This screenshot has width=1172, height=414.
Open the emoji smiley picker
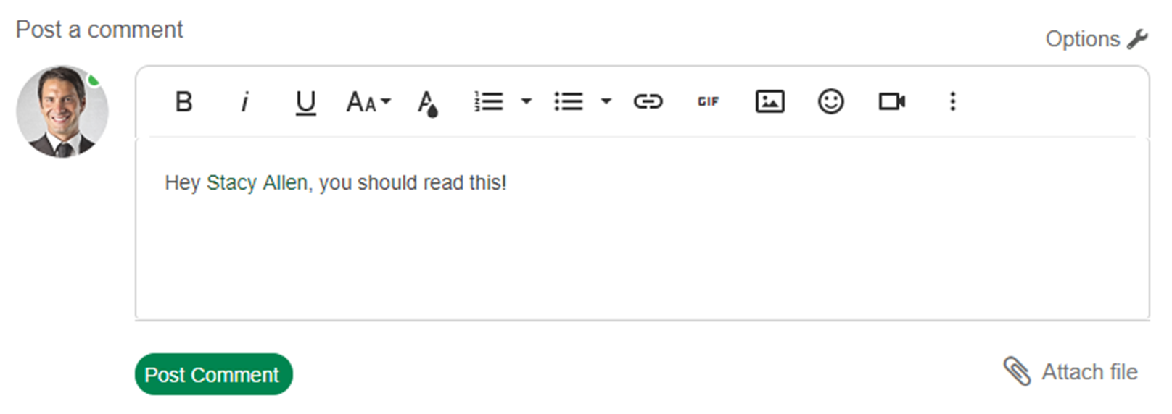[830, 101]
